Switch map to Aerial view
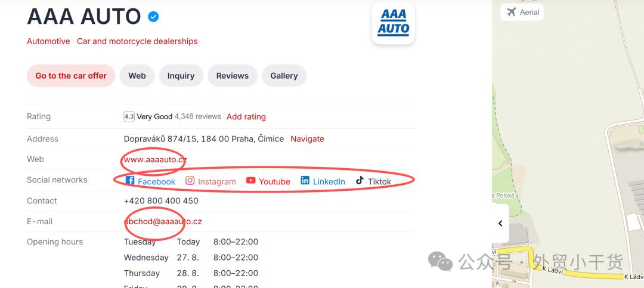Screen dimensions: 644x288 tap(522, 12)
